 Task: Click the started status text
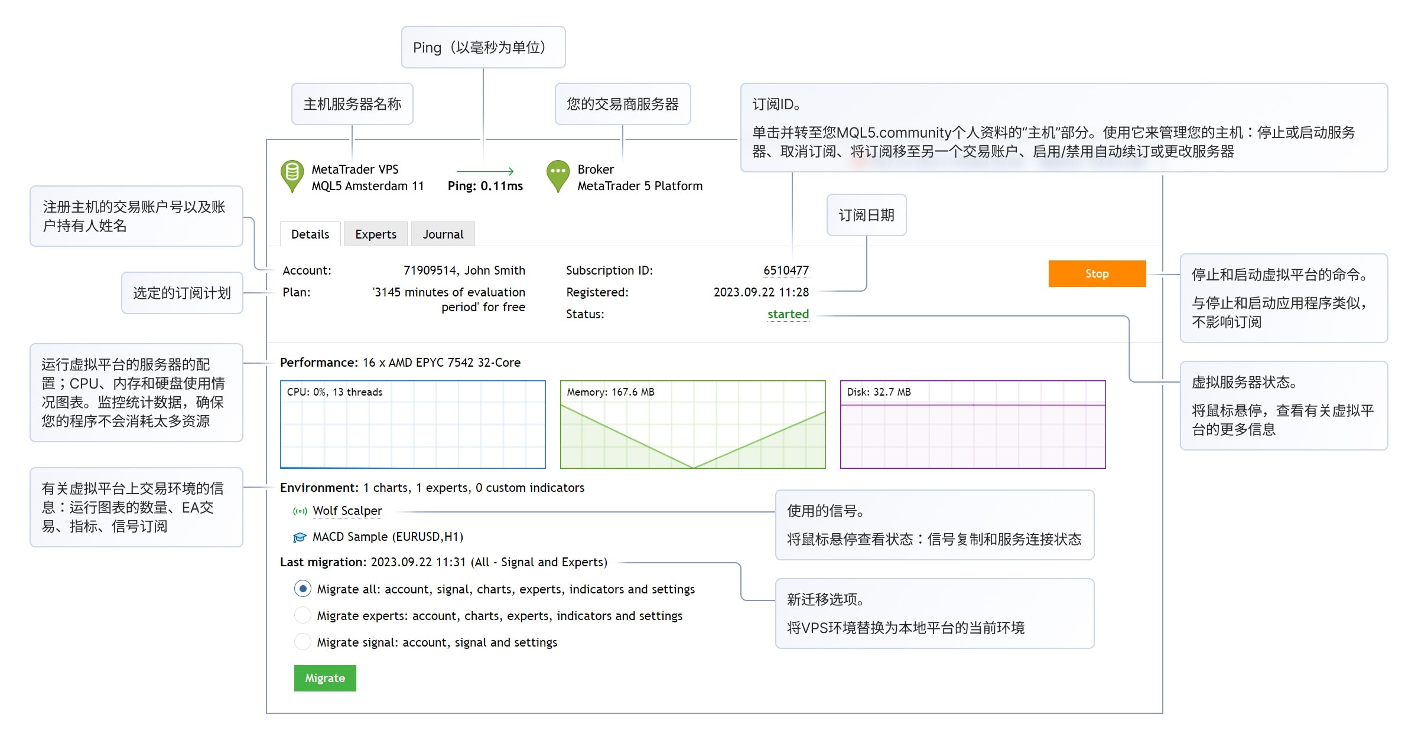coord(788,314)
